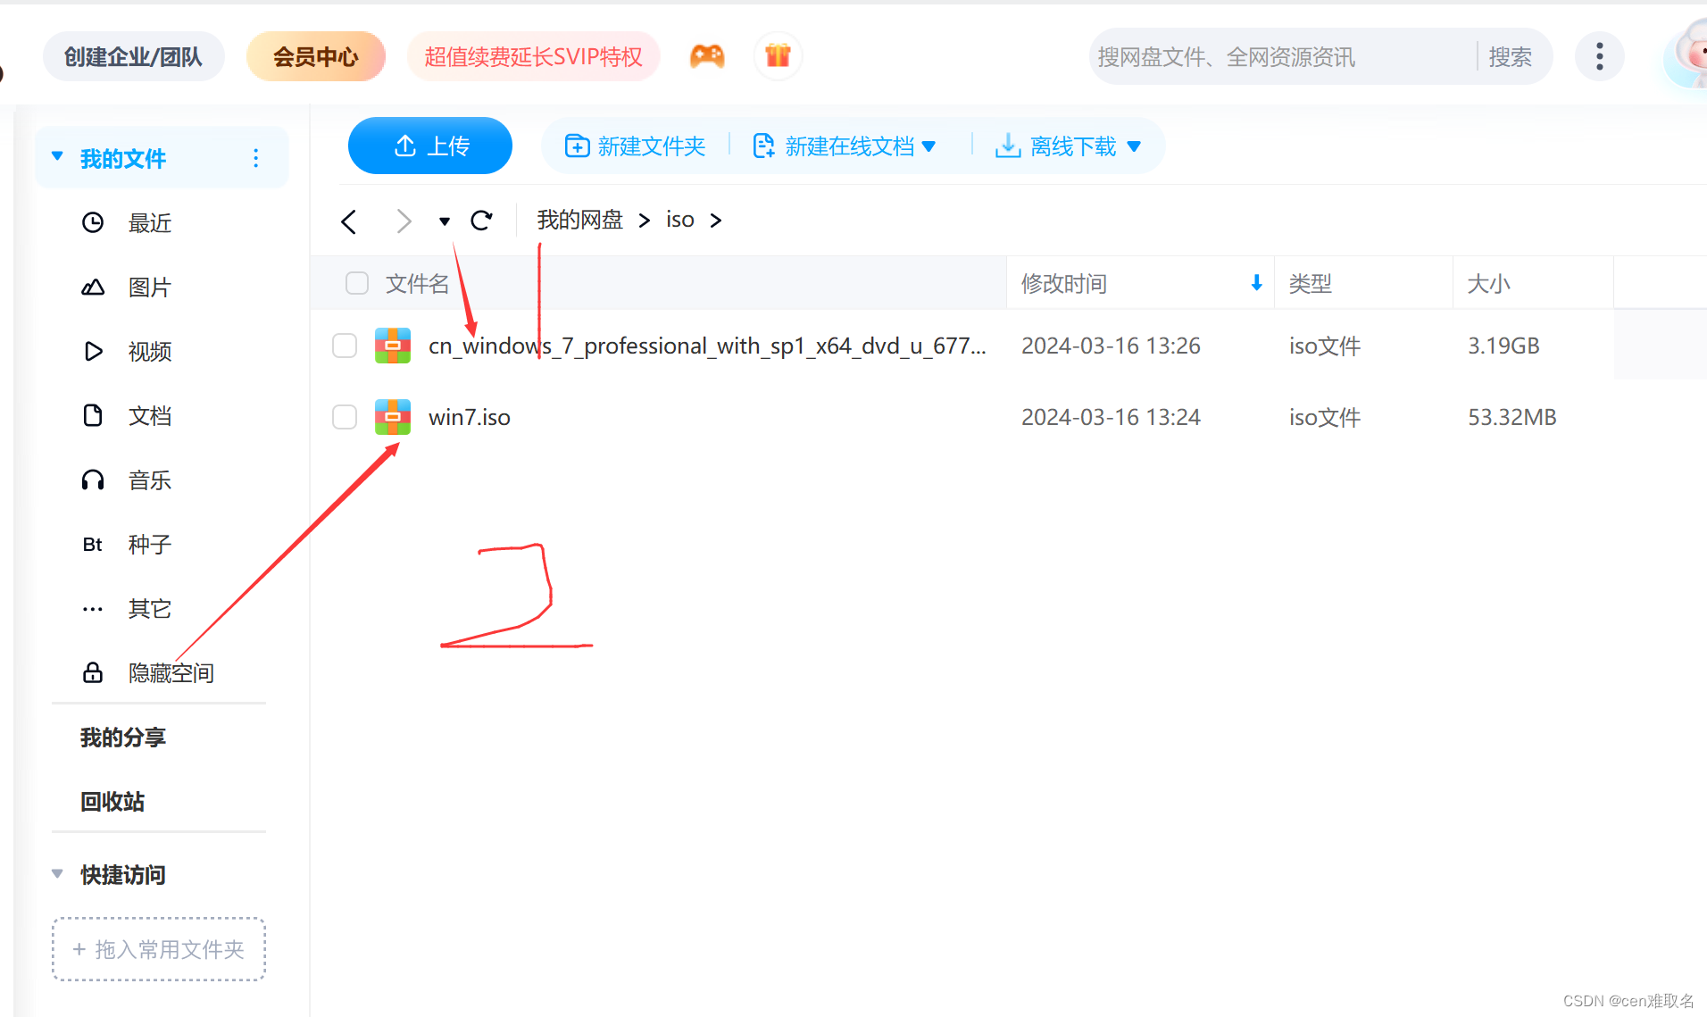The image size is (1707, 1017).
Task: Open the user avatar at top right
Action: pyautogui.click(x=1687, y=54)
